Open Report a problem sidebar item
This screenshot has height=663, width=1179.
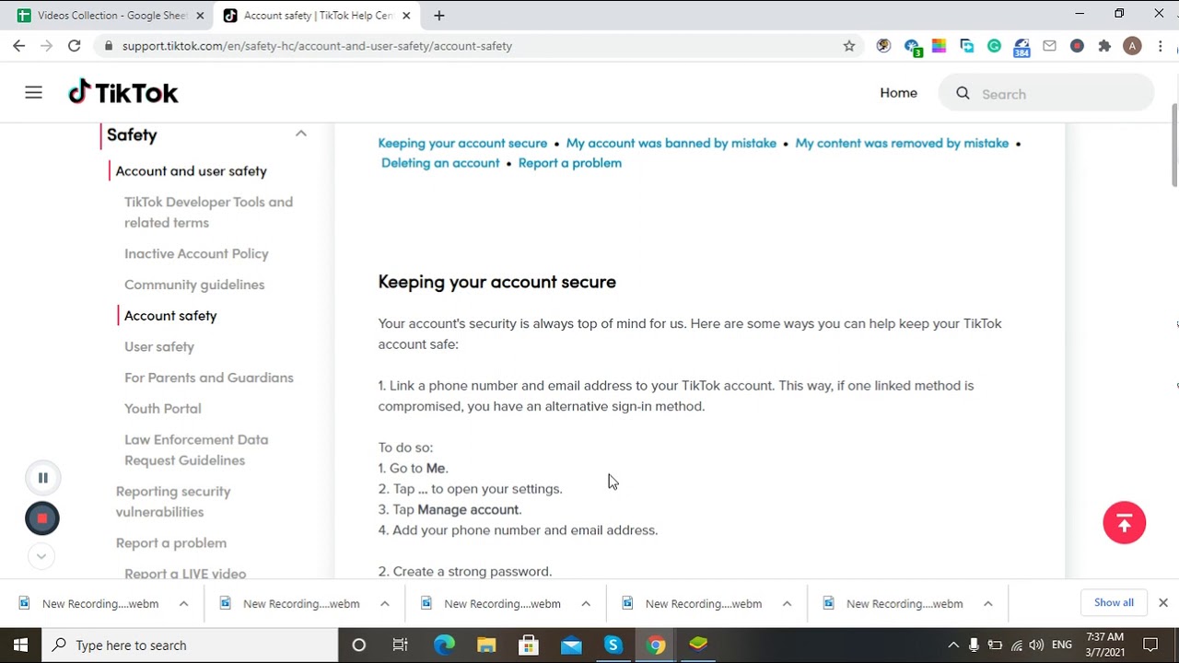(x=171, y=543)
